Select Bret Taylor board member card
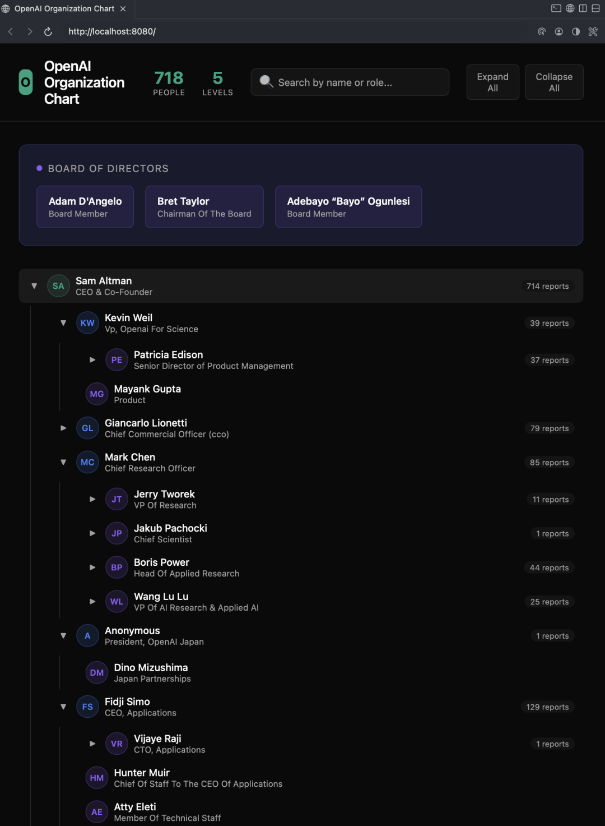Screen dimensions: 605x826 click(x=204, y=207)
